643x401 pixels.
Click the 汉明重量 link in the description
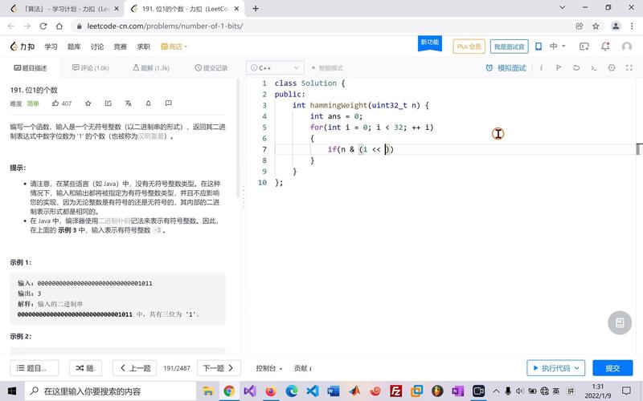150,136
